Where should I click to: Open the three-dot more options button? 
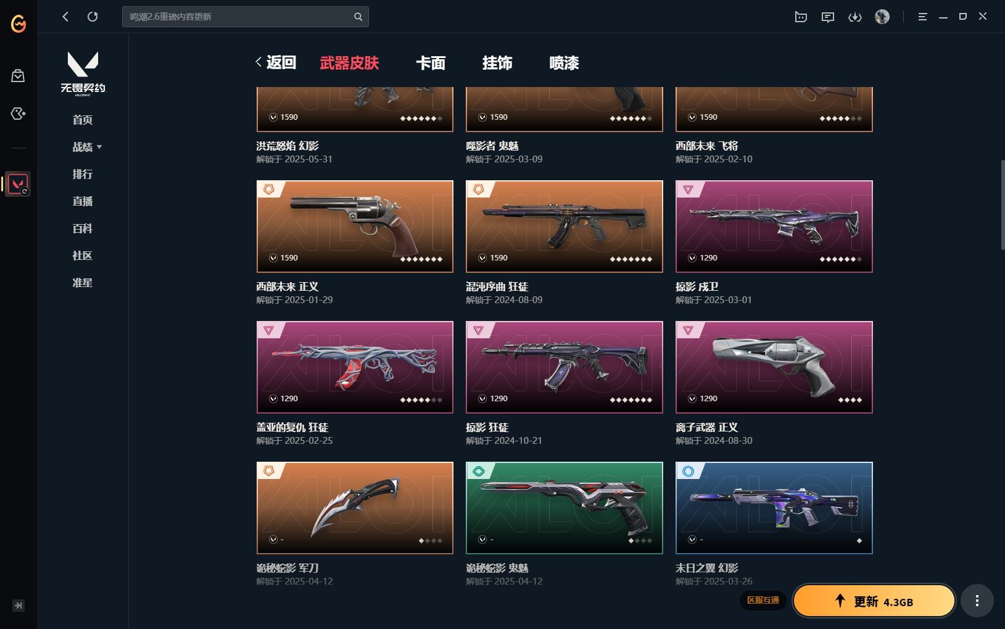click(977, 601)
